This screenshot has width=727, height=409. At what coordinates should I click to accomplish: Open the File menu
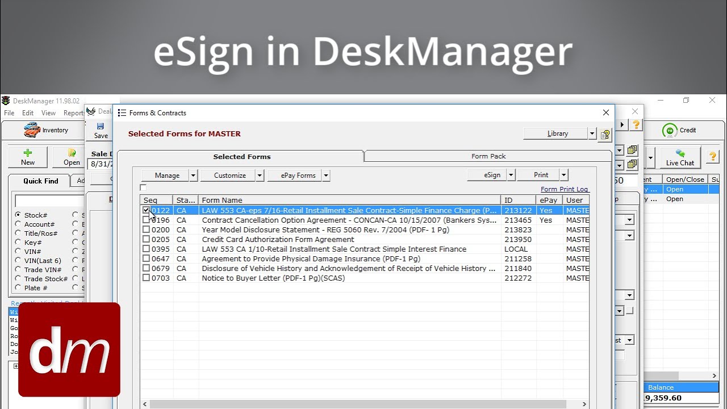[9, 113]
